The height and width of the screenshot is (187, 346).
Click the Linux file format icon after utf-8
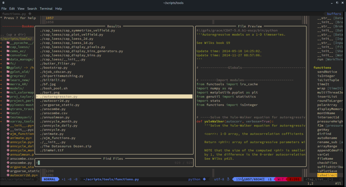click(228, 179)
